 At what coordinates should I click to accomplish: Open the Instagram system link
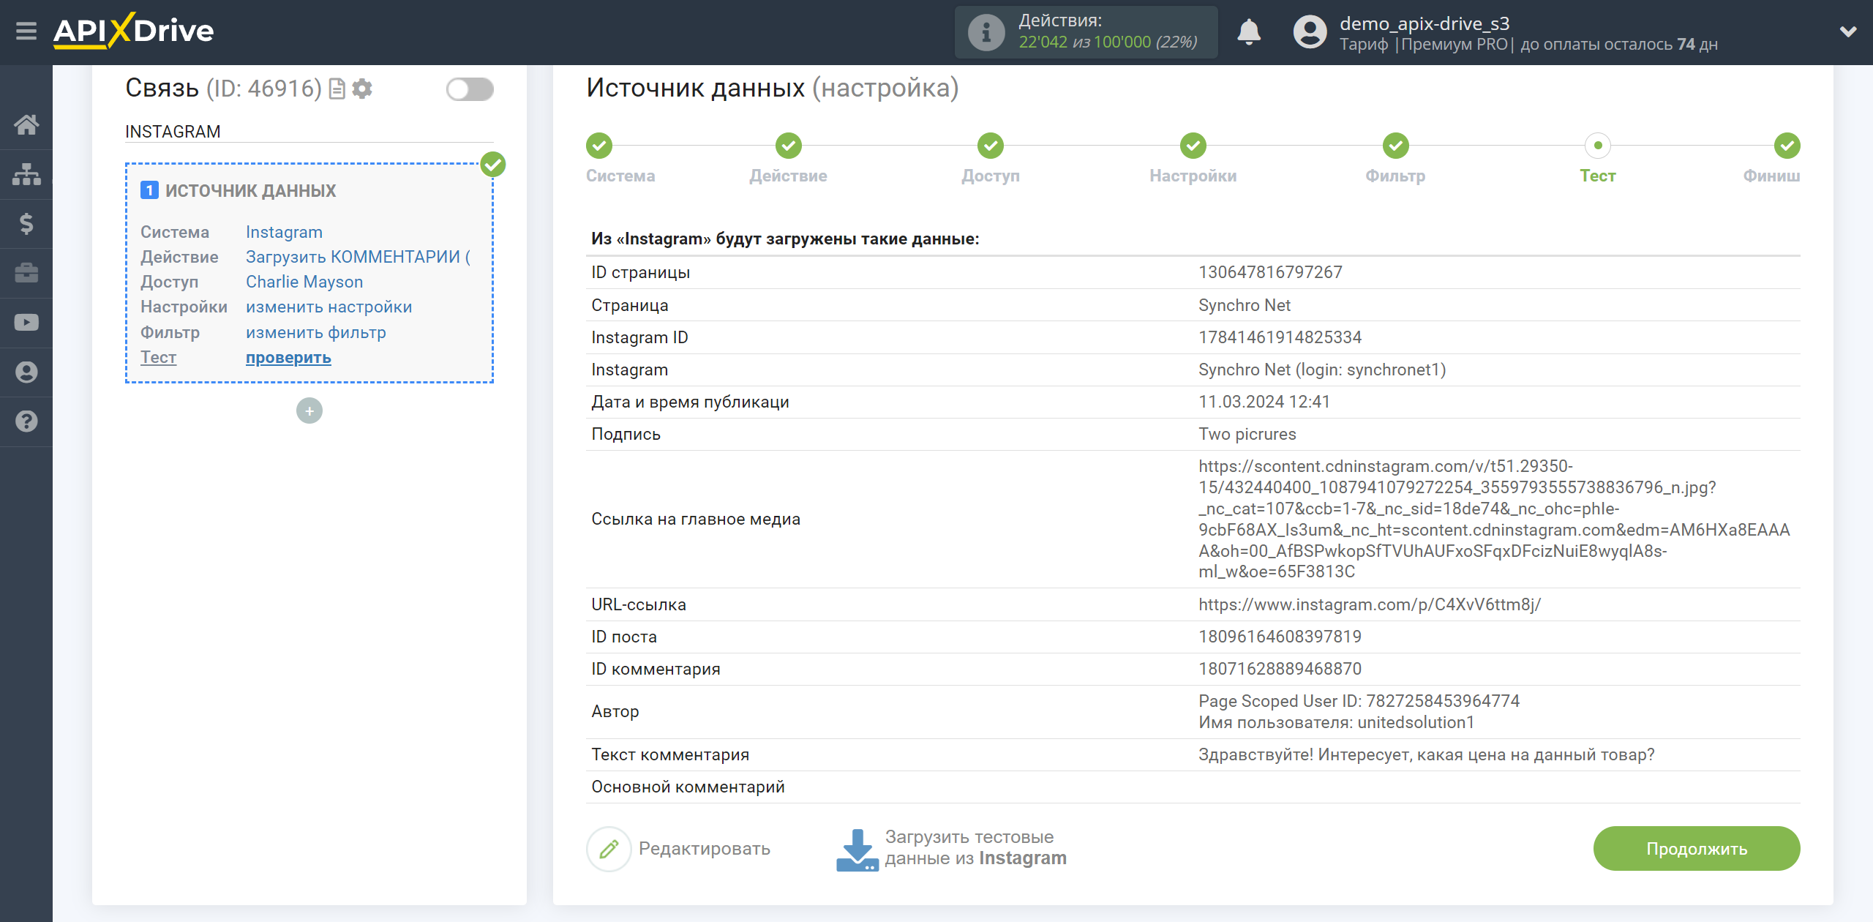(x=284, y=232)
